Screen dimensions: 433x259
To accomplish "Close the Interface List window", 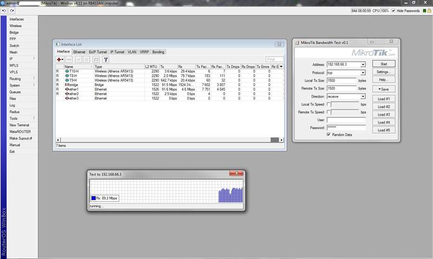I will (x=279, y=44).
